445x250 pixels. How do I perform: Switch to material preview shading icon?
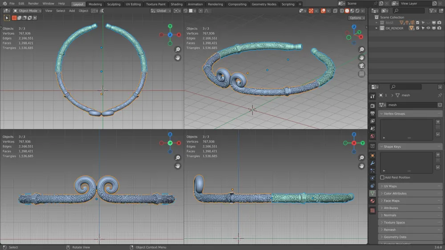point(352,11)
